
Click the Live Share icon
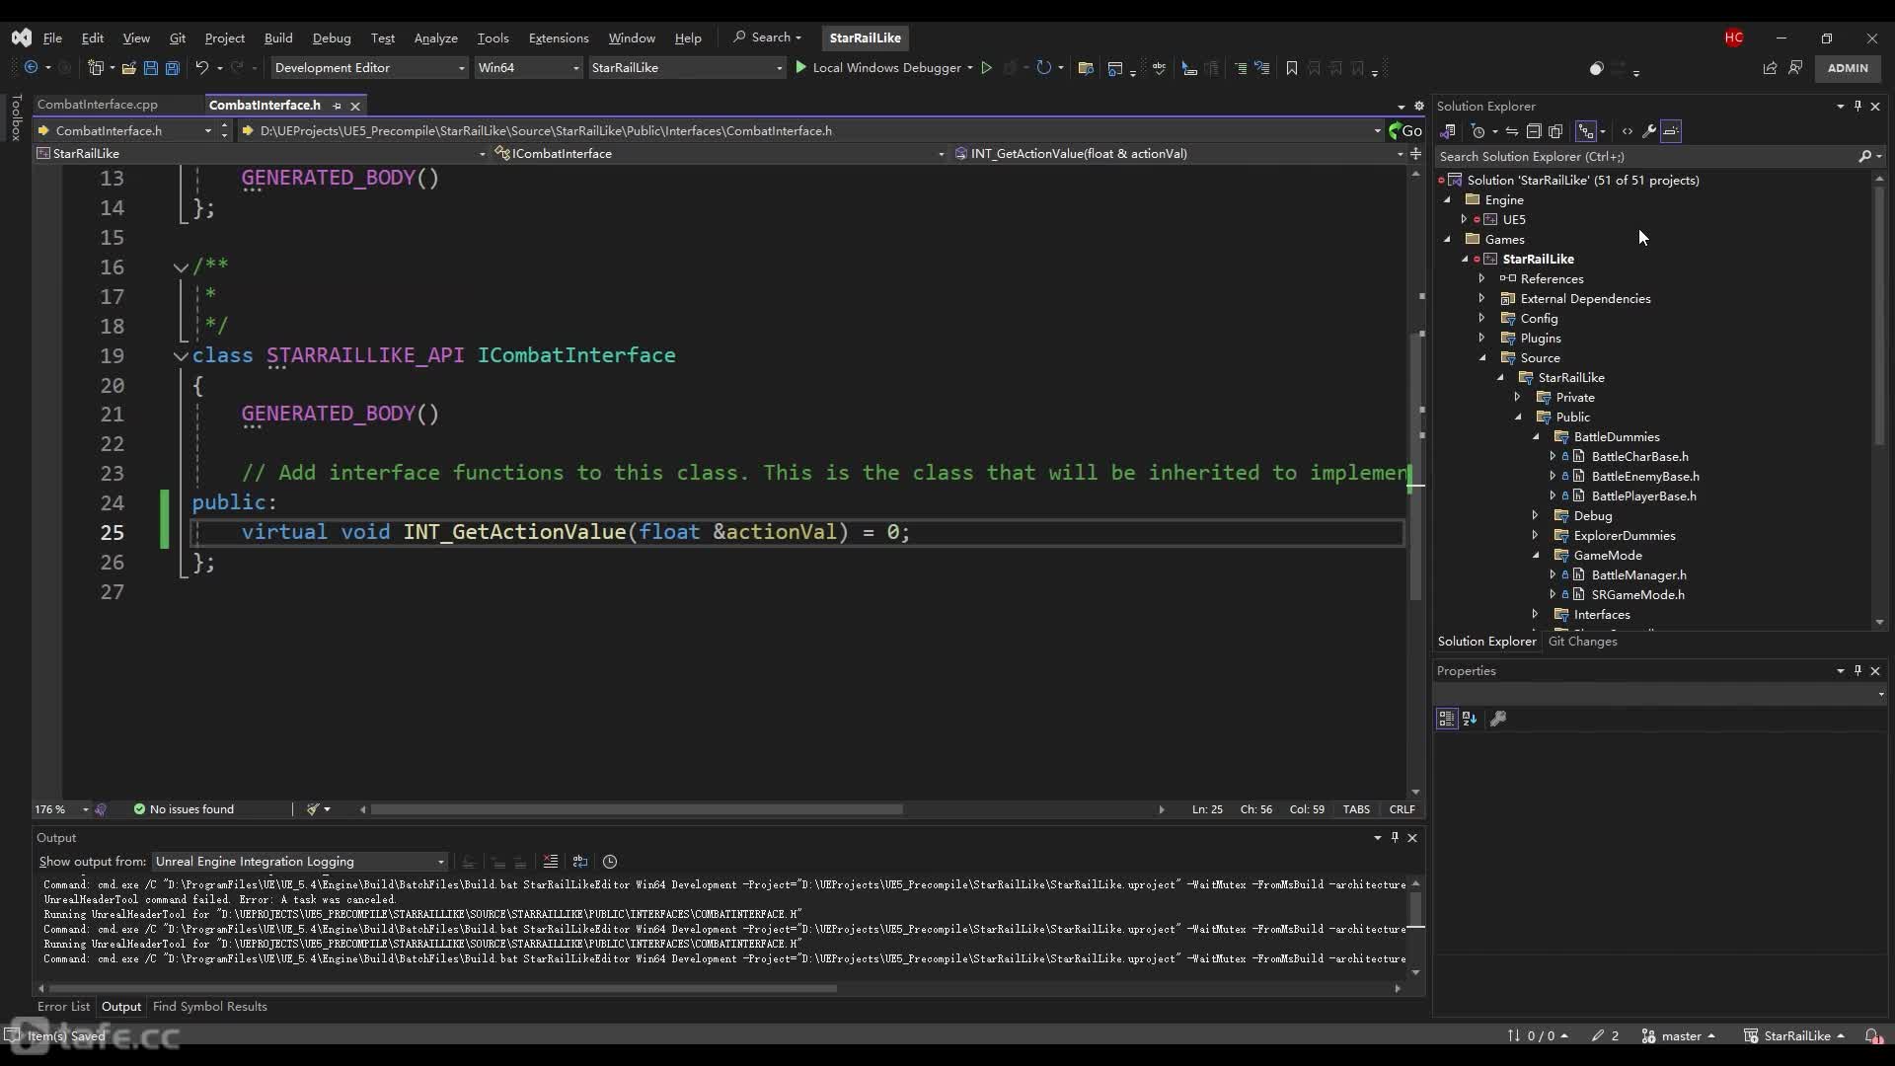pyautogui.click(x=1770, y=68)
